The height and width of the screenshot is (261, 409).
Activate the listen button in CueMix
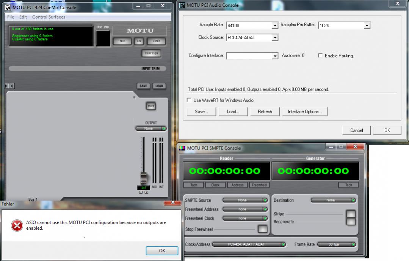tap(156, 41)
